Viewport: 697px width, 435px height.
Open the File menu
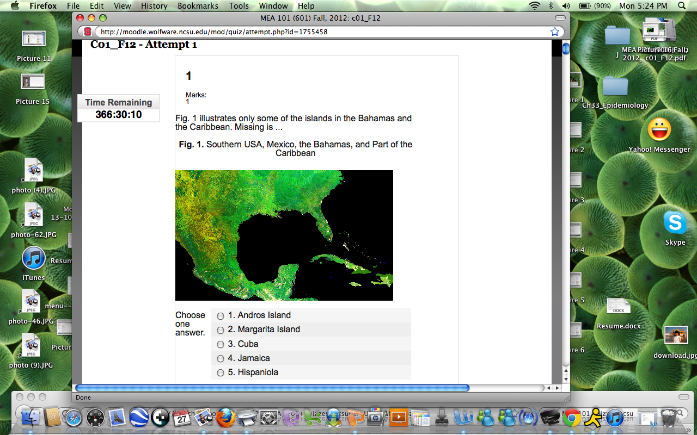click(x=73, y=5)
